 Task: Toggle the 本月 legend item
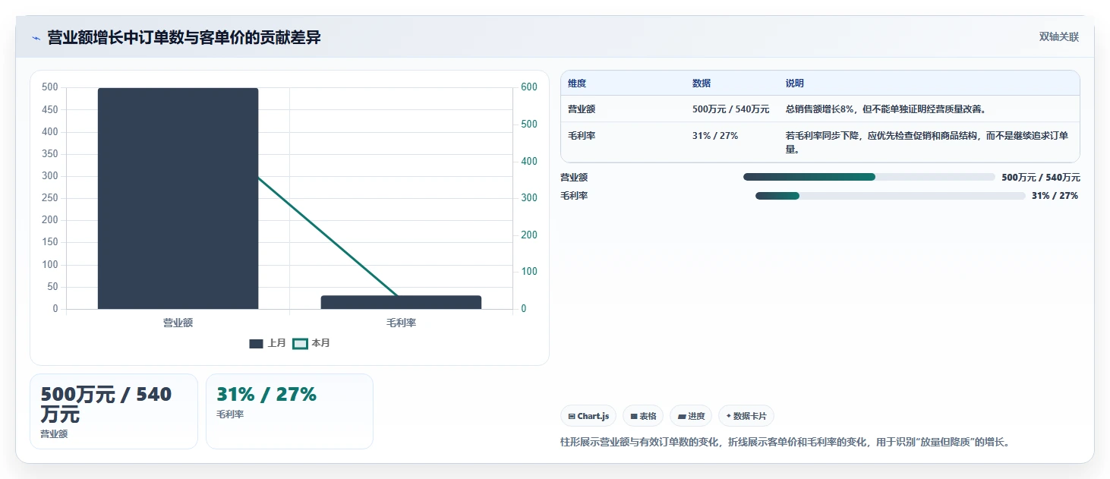[x=312, y=343]
